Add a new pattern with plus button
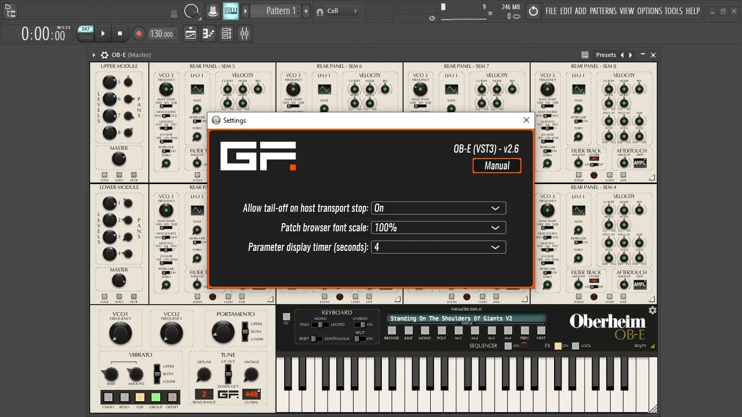This screenshot has height=417, width=742. pyautogui.click(x=306, y=11)
